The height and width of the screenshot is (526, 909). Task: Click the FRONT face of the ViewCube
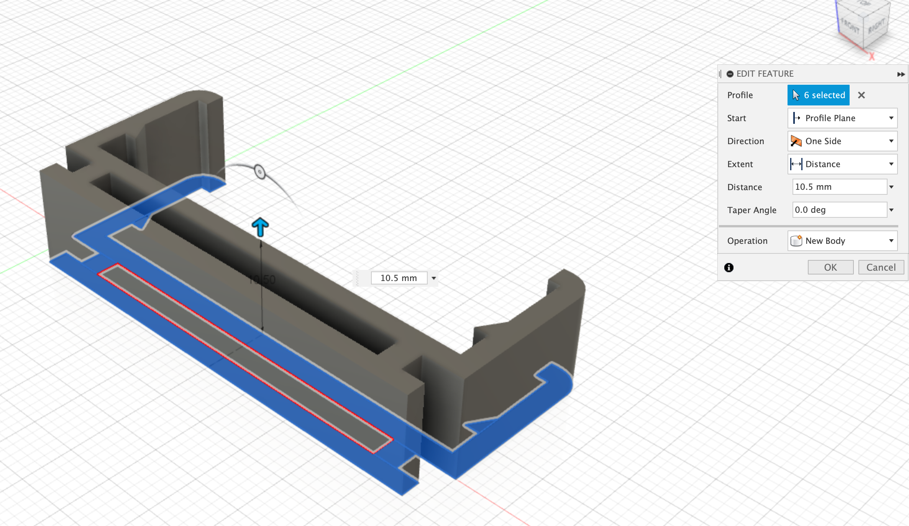[851, 26]
